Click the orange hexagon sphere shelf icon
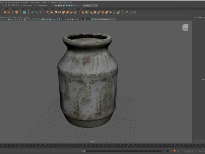Image resolution: width=205 pixels, height=154 pixels. [95, 12]
